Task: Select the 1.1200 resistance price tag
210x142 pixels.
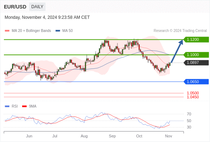Action: click(x=196, y=39)
